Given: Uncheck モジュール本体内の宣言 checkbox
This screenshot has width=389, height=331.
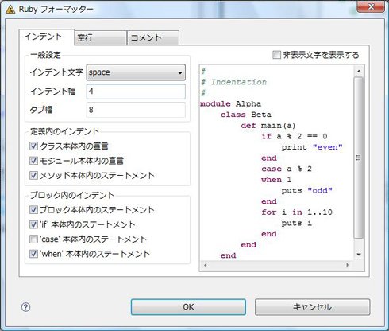Looking at the screenshot, I should pos(33,161).
